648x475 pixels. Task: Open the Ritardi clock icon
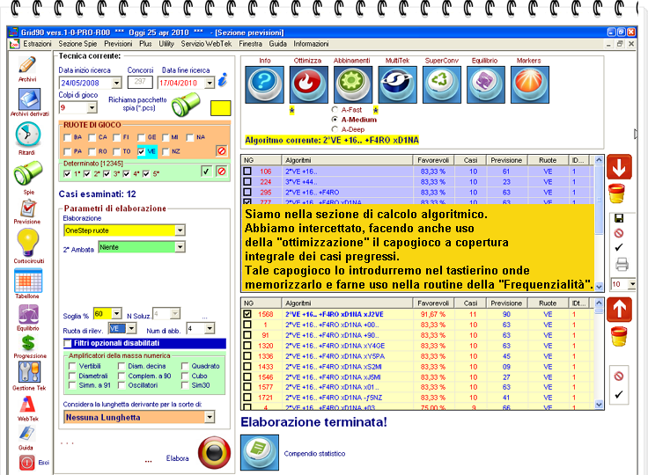click(27, 135)
